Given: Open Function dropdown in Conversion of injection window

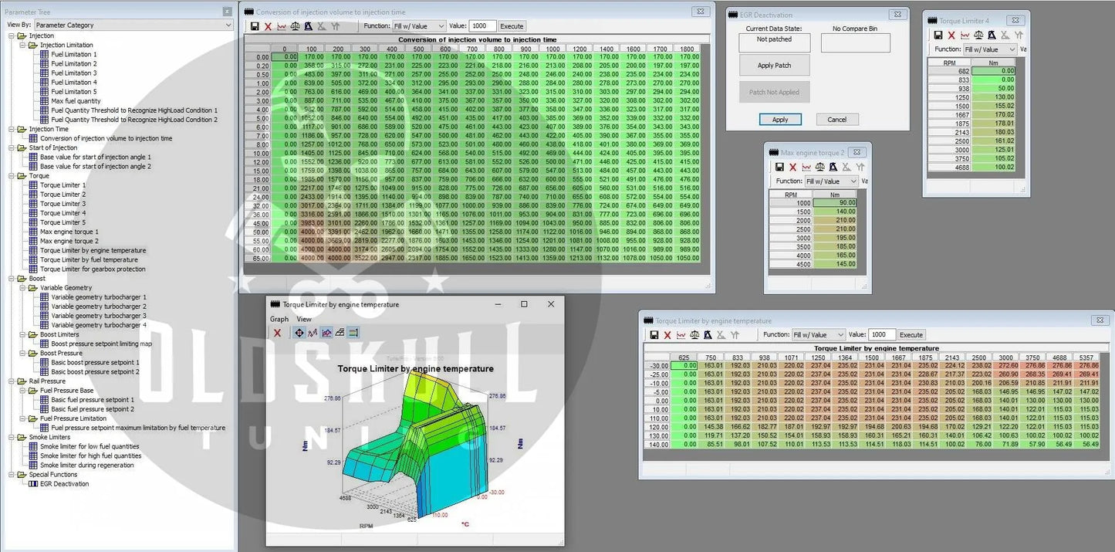Looking at the screenshot, I should [419, 26].
